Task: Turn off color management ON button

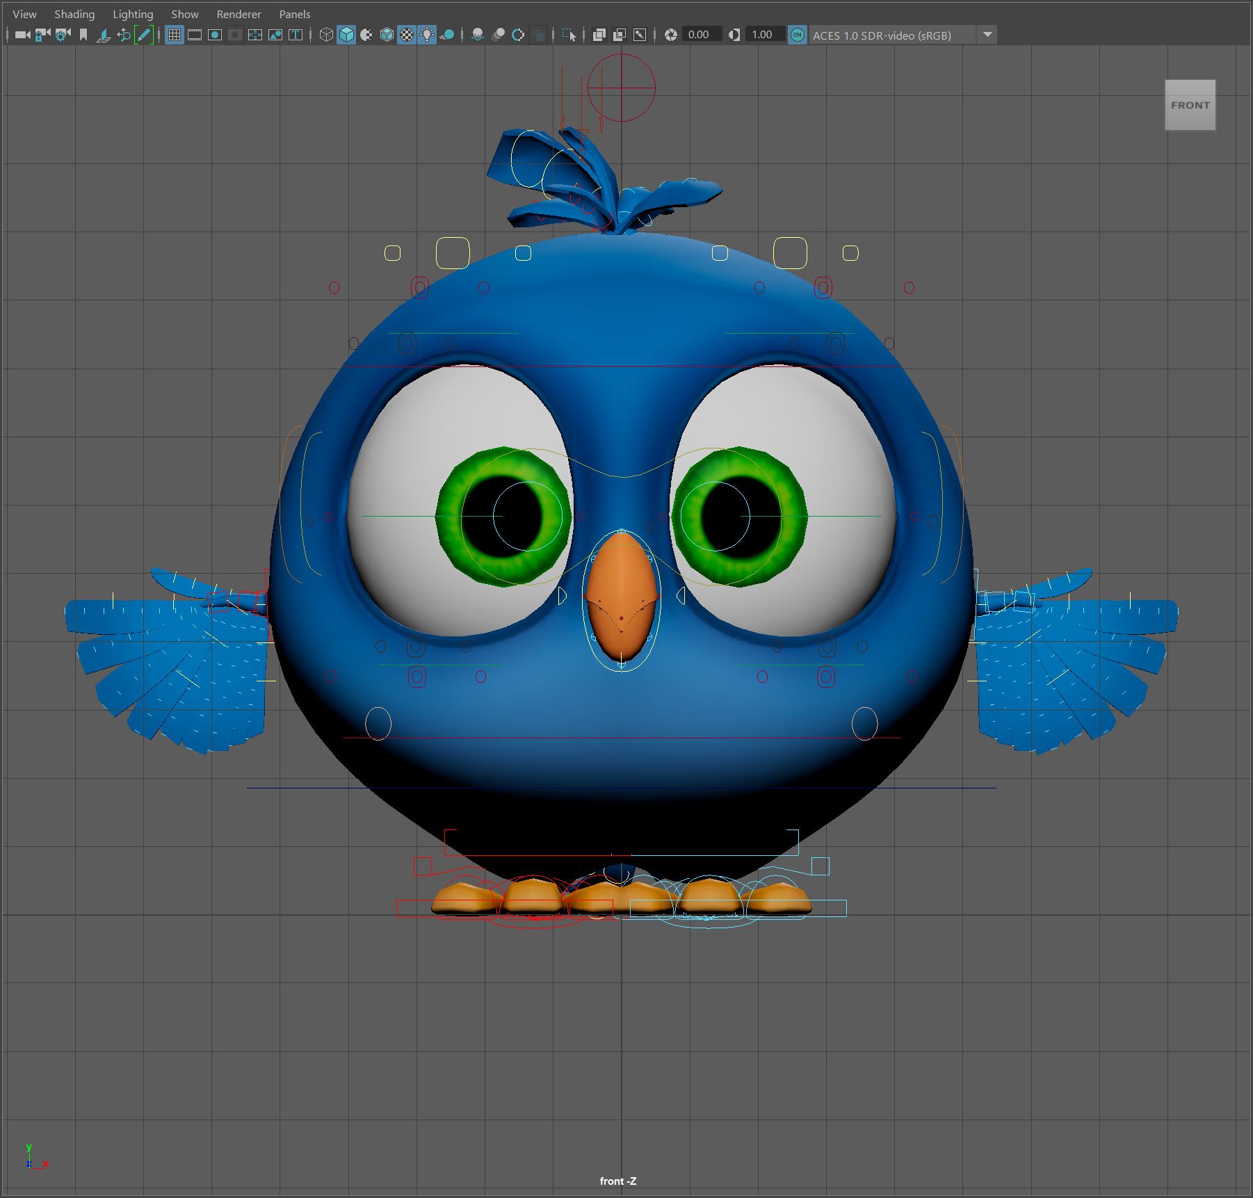Action: point(798,35)
